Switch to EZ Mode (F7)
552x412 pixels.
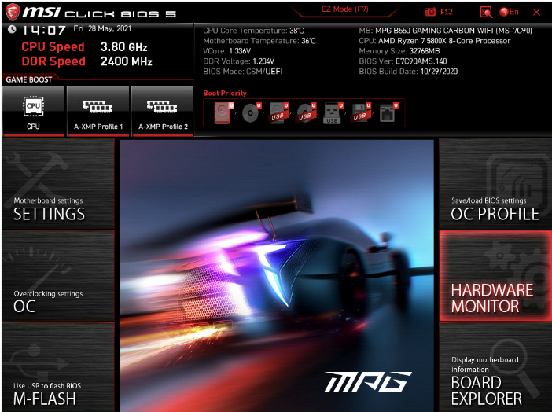point(344,9)
